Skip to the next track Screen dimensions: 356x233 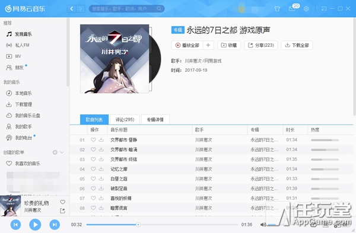pos(55,225)
